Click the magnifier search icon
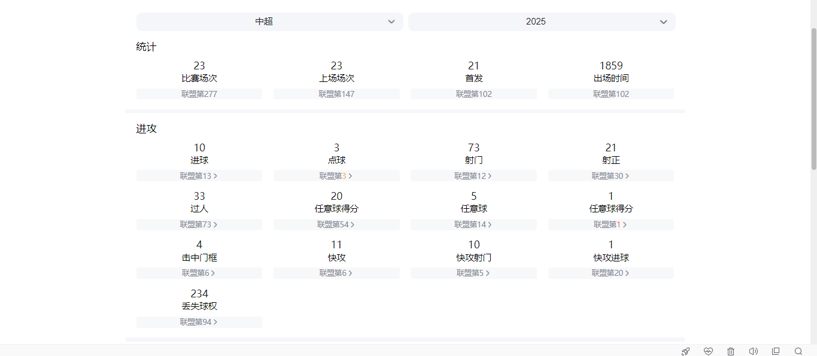Screen dimensions: 817x356 (x=798, y=351)
